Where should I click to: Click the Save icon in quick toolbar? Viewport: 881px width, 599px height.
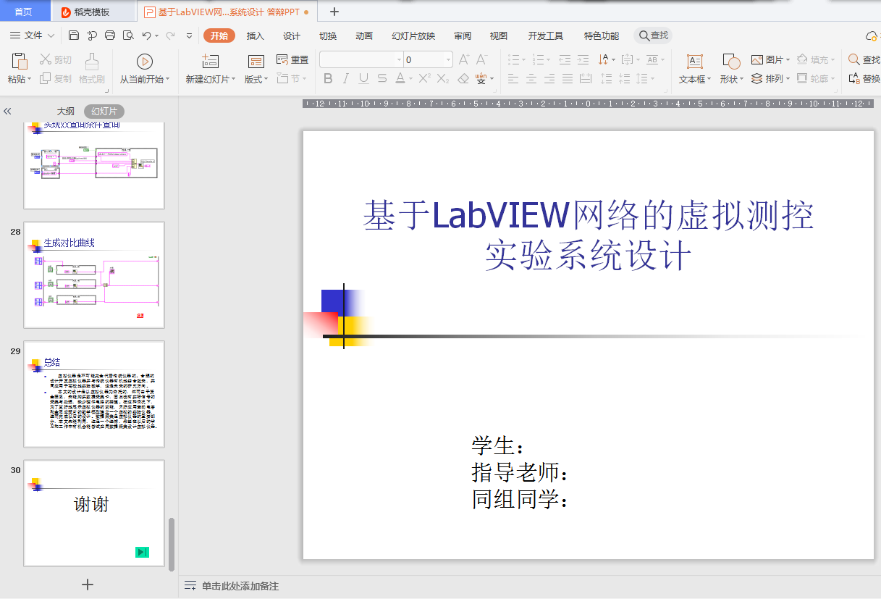click(x=74, y=35)
